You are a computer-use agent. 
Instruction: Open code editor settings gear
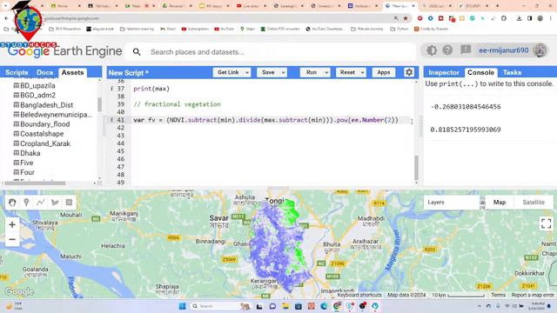[409, 72]
